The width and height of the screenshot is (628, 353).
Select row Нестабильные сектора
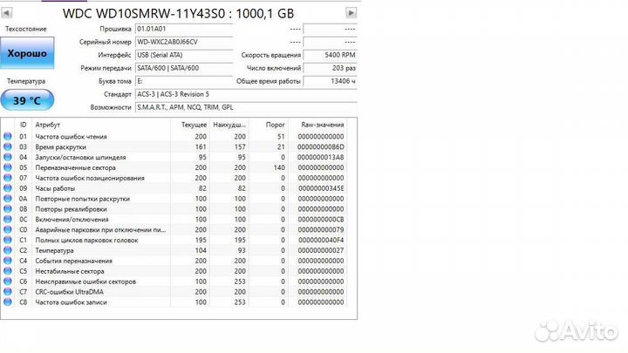[x=174, y=271]
